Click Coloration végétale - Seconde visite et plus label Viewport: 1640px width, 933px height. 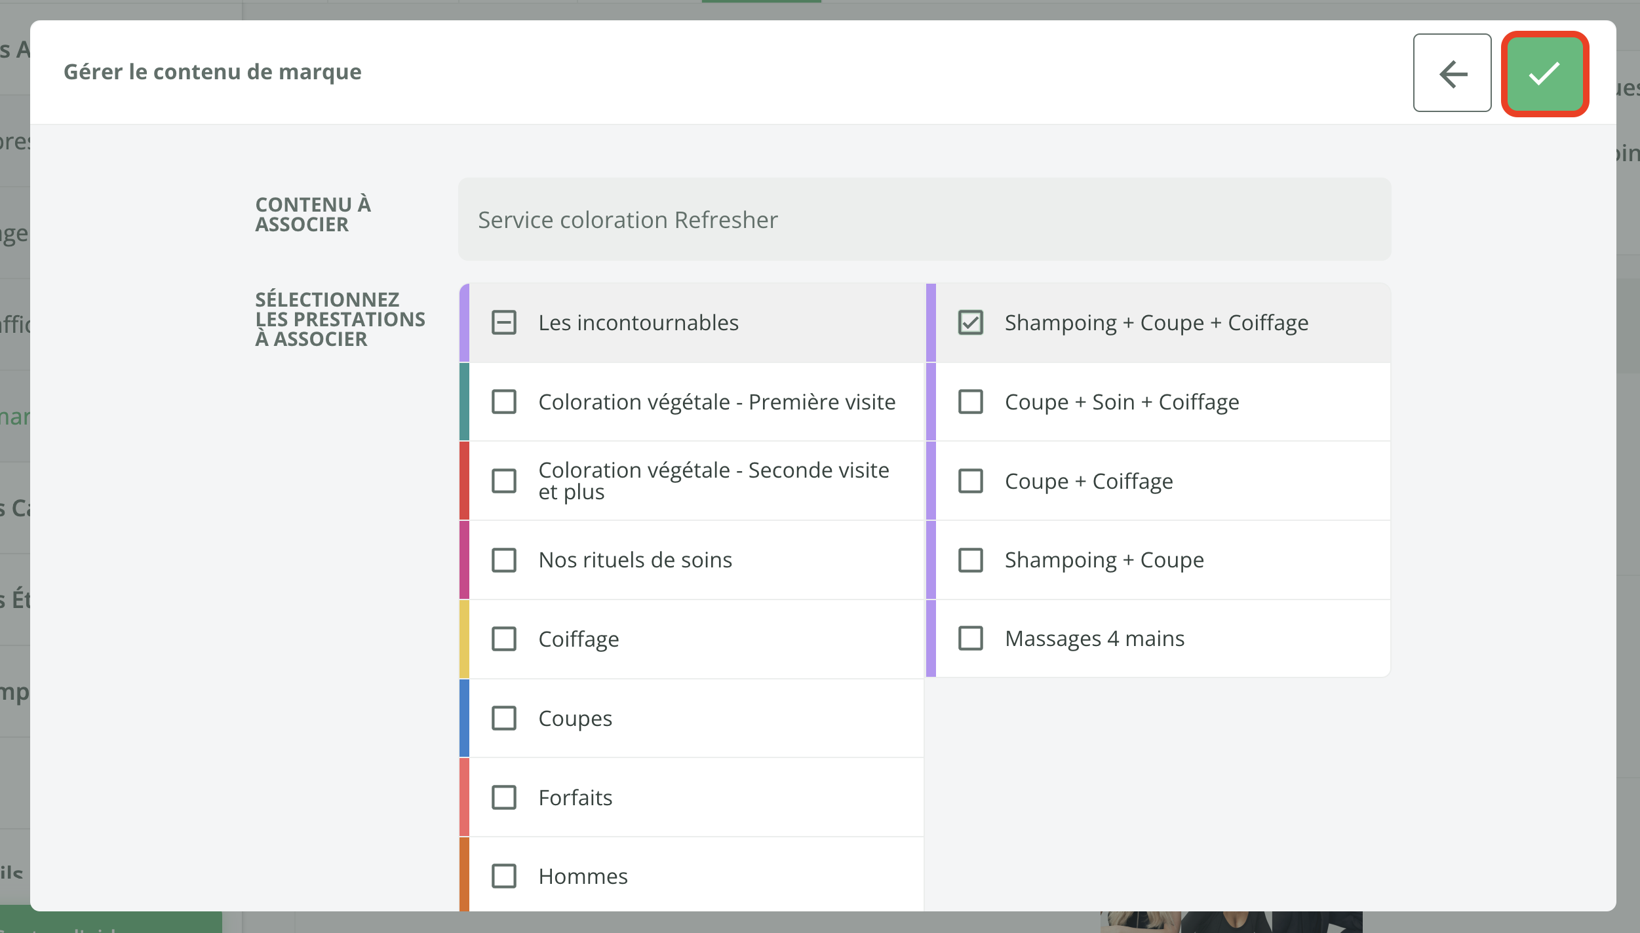[713, 481]
